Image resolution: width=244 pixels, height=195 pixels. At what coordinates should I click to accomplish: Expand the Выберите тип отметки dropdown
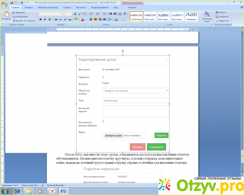pyautogui.click(x=135, y=90)
